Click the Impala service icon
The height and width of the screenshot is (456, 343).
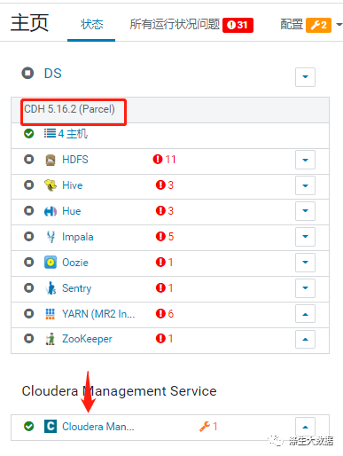(x=51, y=237)
